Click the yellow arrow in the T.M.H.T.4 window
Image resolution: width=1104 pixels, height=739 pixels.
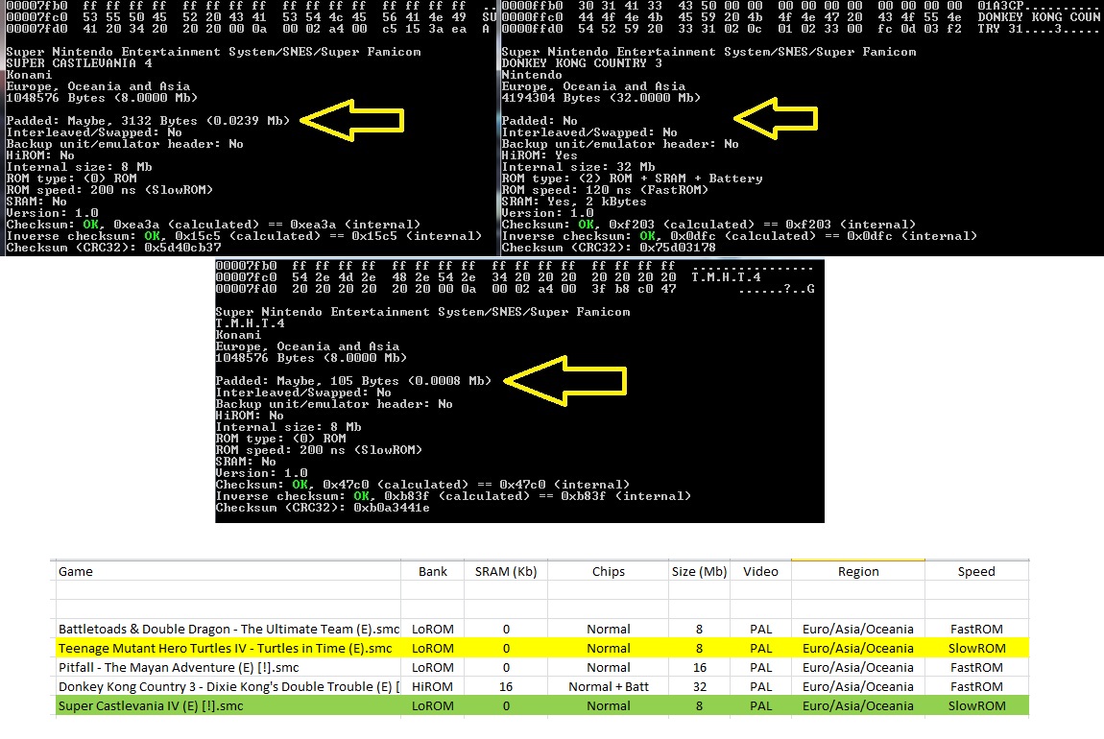(564, 381)
